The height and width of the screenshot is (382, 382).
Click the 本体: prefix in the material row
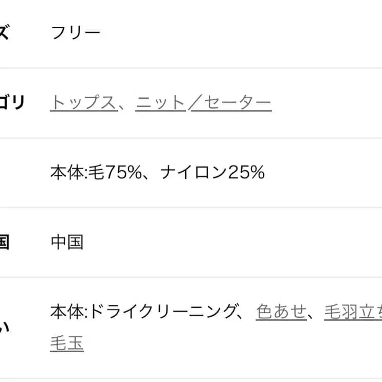coord(69,173)
